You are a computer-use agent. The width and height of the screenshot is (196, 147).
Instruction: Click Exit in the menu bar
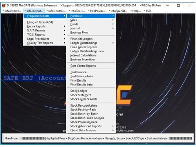point(147,11)
